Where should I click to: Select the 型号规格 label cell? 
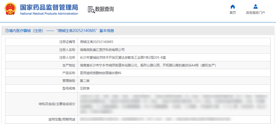point(41,89)
